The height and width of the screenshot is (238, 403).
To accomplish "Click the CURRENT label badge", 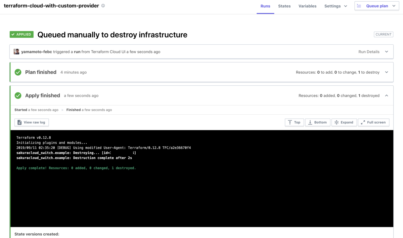I will [x=384, y=34].
